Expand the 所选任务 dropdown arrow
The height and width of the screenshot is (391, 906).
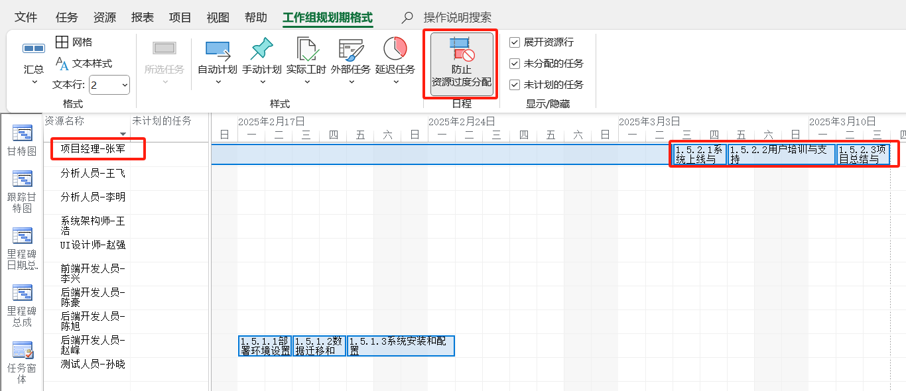(x=164, y=82)
